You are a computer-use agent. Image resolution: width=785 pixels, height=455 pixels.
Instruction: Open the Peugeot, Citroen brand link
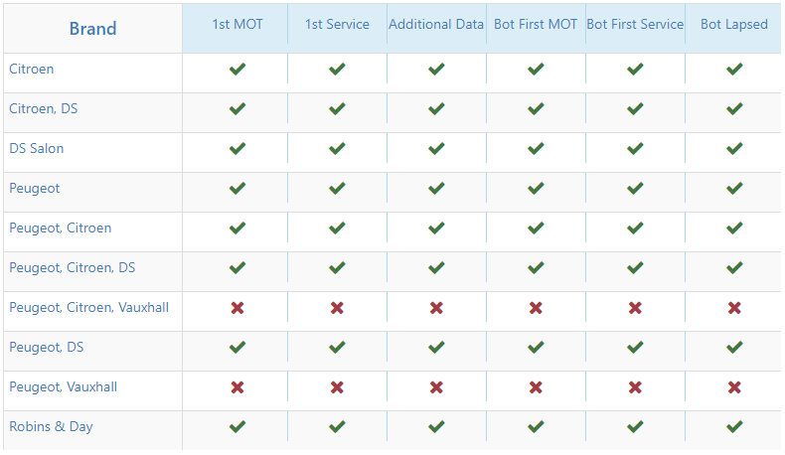click(x=60, y=228)
